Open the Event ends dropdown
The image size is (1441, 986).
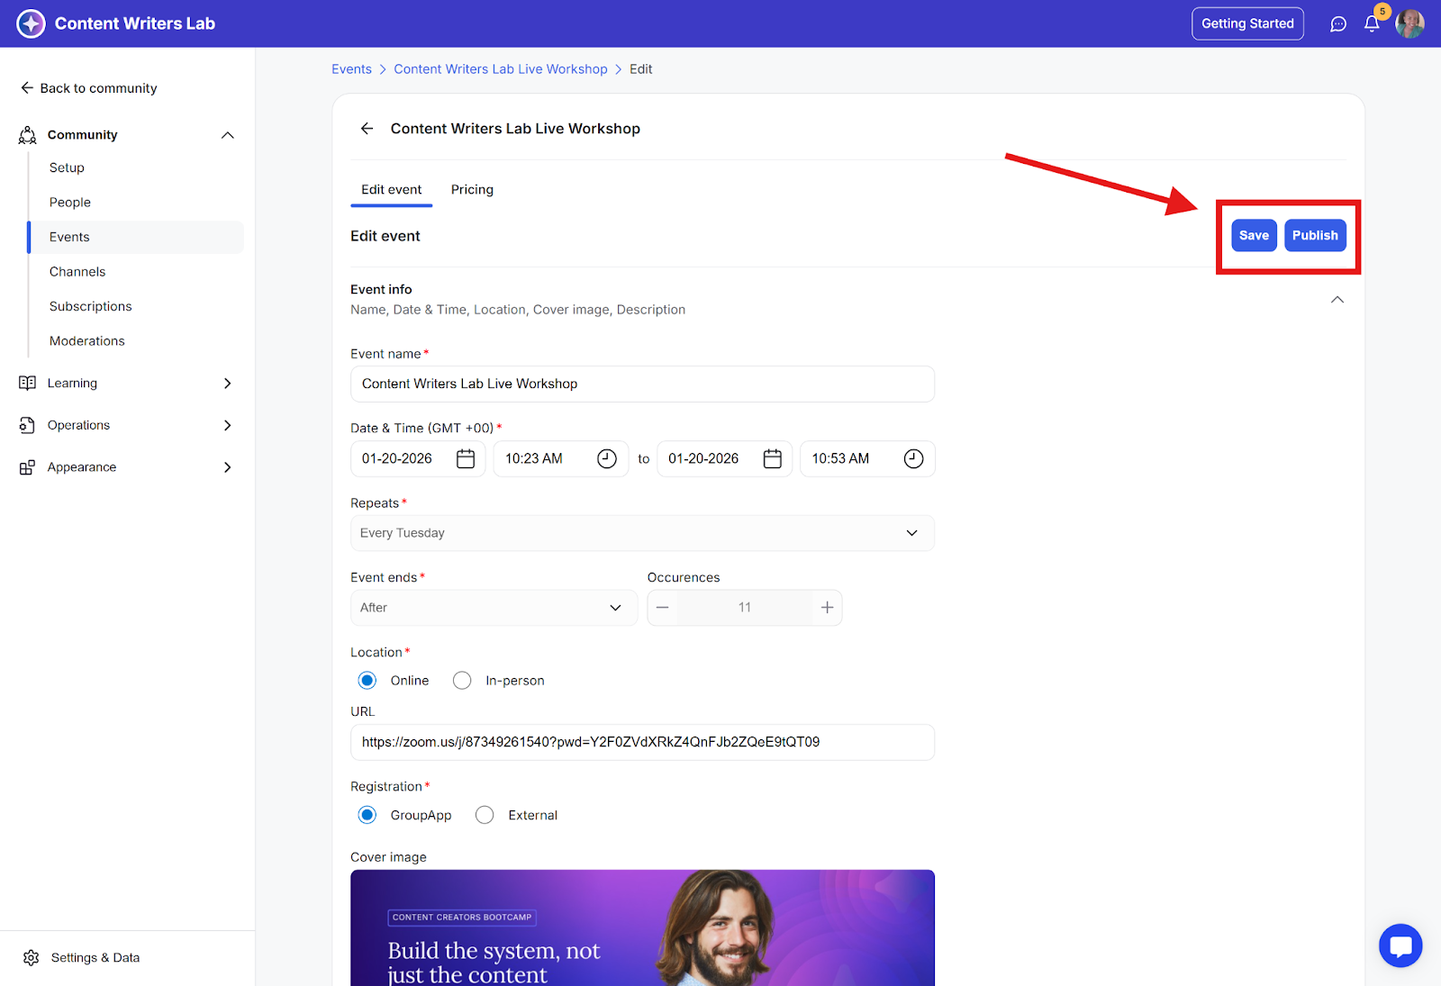point(493,608)
